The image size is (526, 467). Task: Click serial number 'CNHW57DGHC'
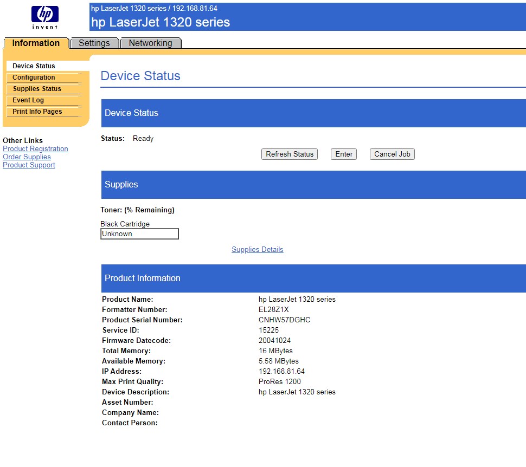pyautogui.click(x=285, y=320)
